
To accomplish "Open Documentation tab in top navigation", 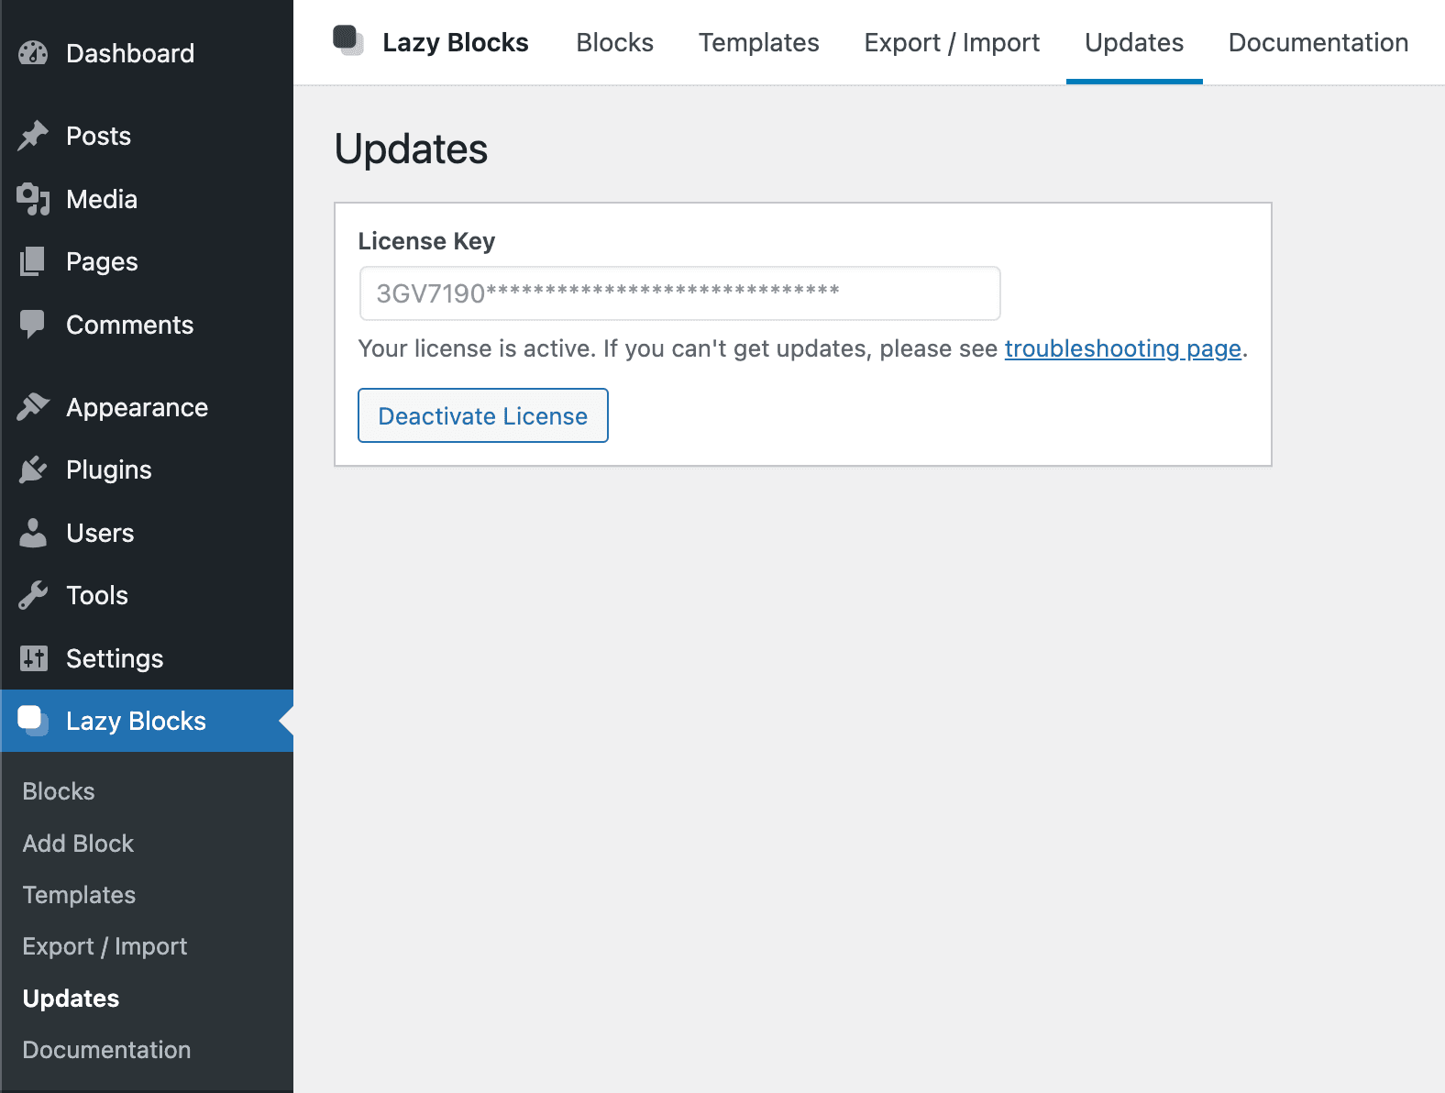I will coord(1318,43).
